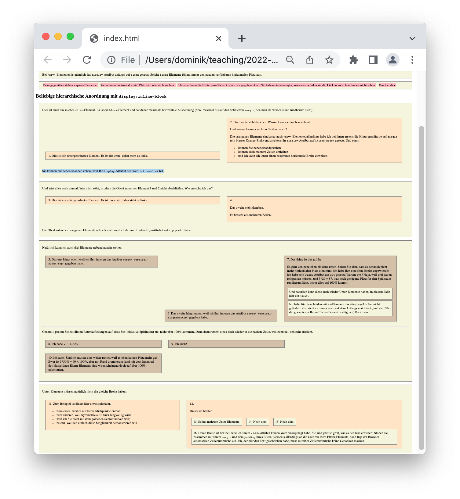Close the index.html tab
The width and height of the screenshot is (460, 499).
(219, 38)
